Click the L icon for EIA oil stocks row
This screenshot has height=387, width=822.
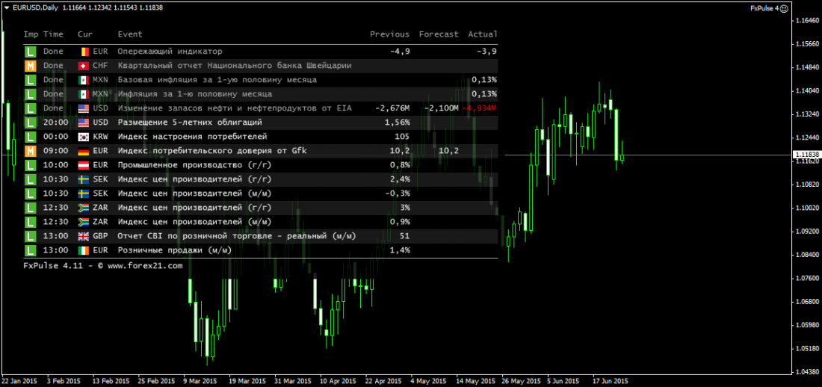coord(31,108)
